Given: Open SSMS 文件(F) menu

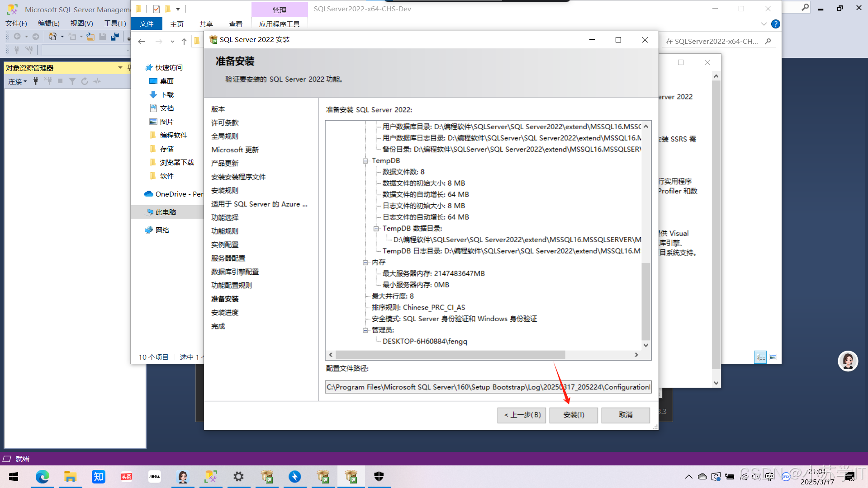Looking at the screenshot, I should click(x=16, y=23).
